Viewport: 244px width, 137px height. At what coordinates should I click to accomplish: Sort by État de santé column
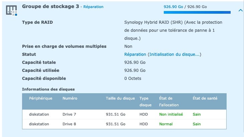pyautogui.click(x=205, y=99)
